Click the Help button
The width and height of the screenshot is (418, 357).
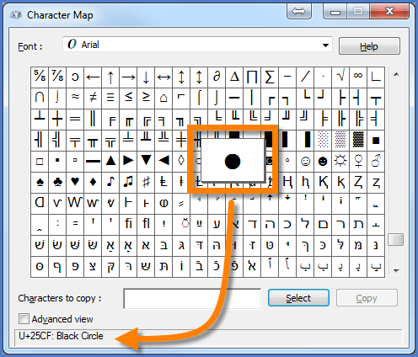click(369, 46)
